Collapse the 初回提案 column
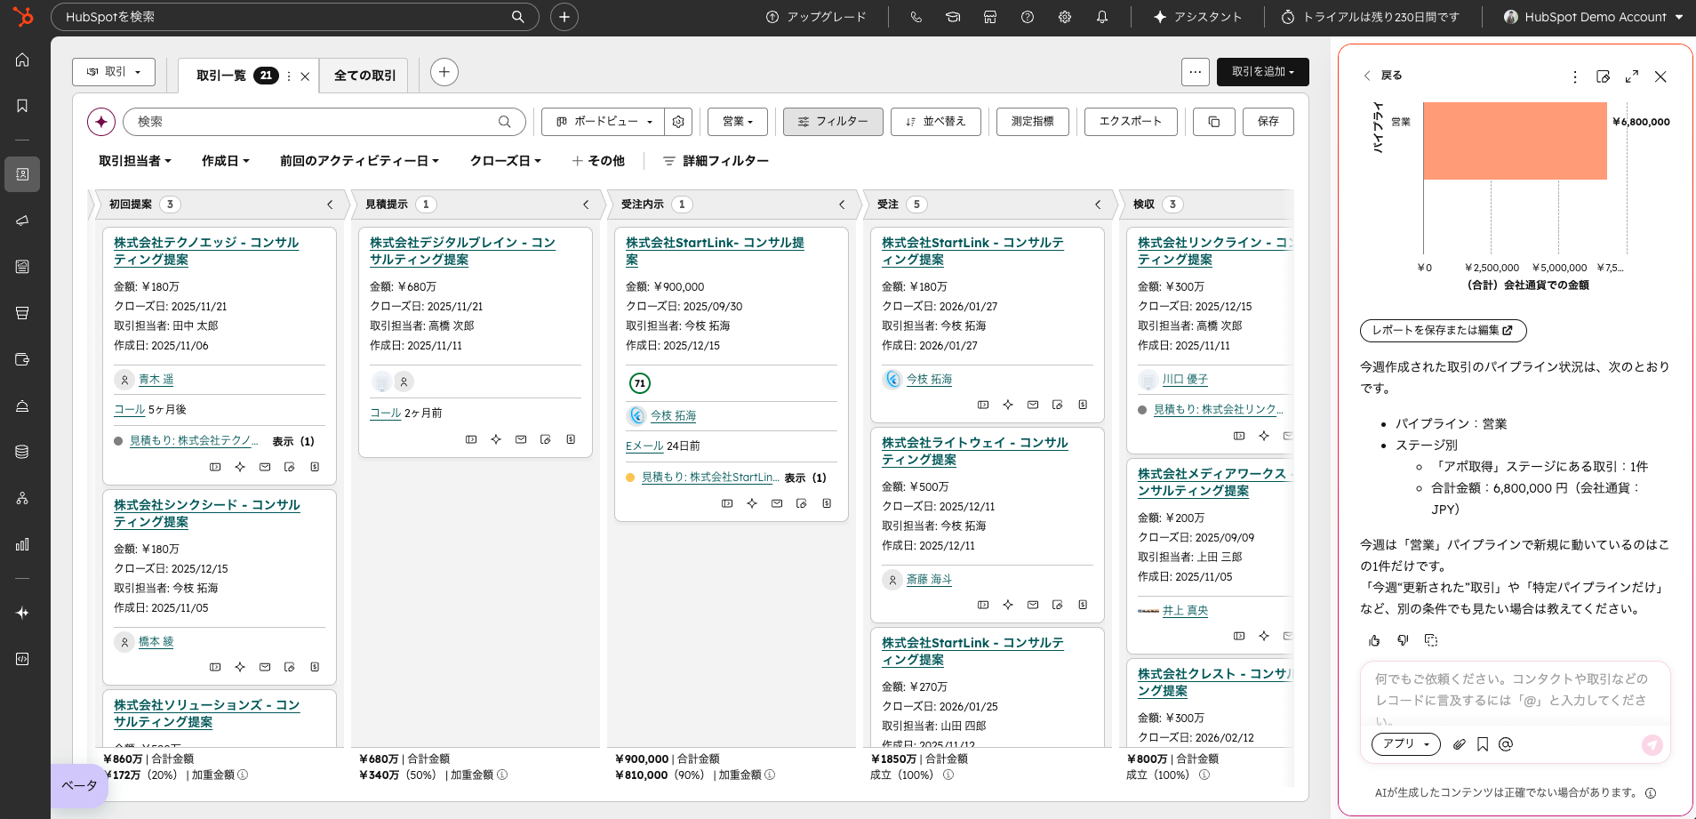 330,205
